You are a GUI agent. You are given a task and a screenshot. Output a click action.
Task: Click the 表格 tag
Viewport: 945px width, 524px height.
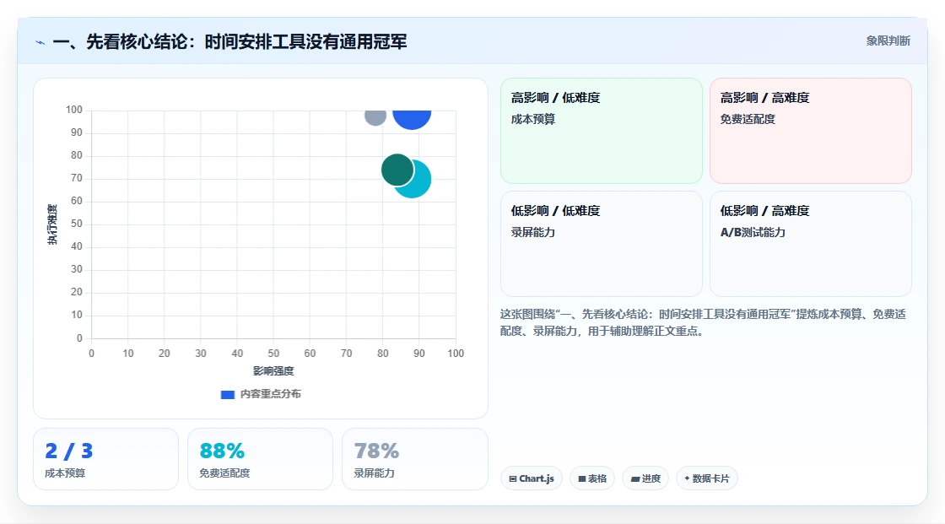[592, 478]
